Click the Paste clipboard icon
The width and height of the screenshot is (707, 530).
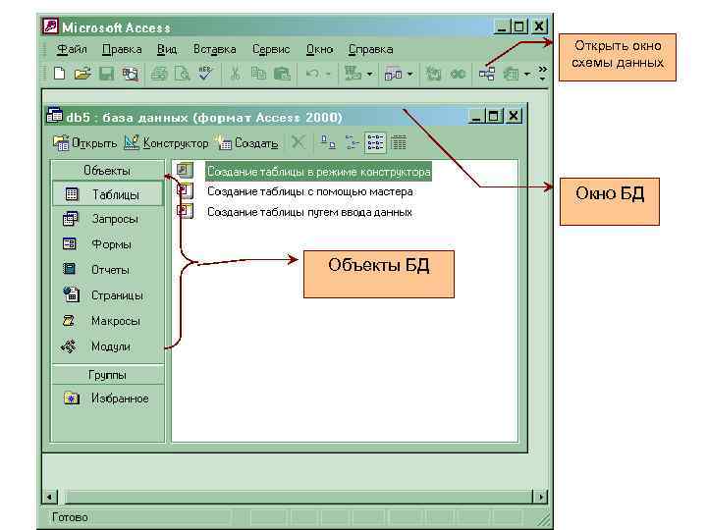(282, 74)
